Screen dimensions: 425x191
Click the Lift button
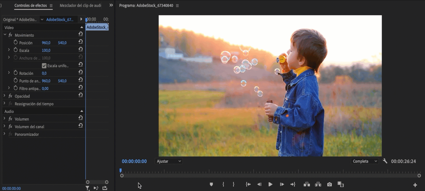[307, 184]
